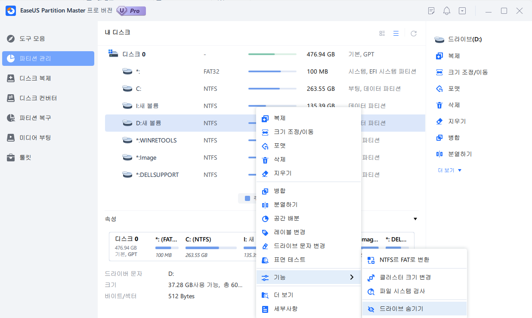Click the Pro upgrade badge
532x318 pixels.
pyautogui.click(x=130, y=11)
